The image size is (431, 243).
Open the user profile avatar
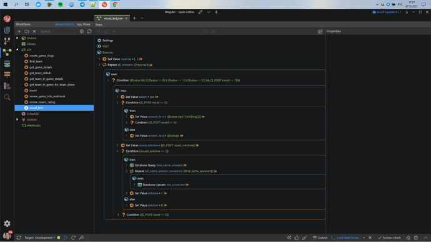pos(7,236)
